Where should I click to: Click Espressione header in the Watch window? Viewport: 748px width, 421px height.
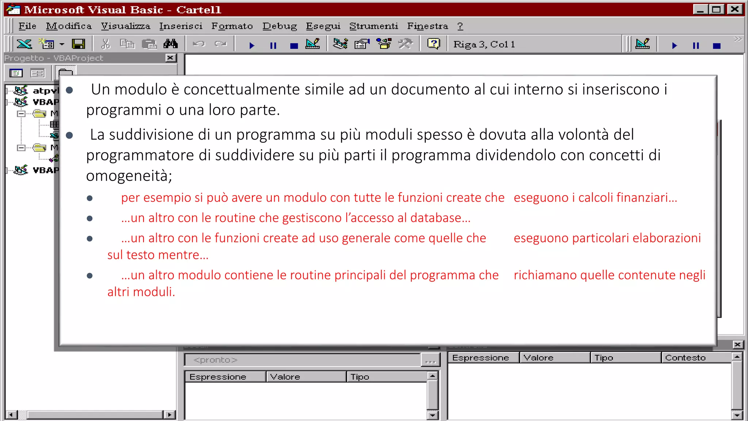click(x=484, y=357)
